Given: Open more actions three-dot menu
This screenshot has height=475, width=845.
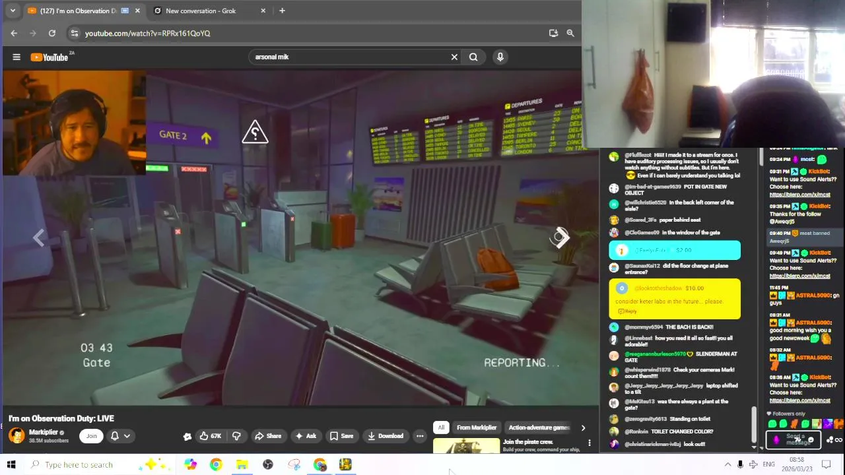Looking at the screenshot, I should [x=420, y=435].
